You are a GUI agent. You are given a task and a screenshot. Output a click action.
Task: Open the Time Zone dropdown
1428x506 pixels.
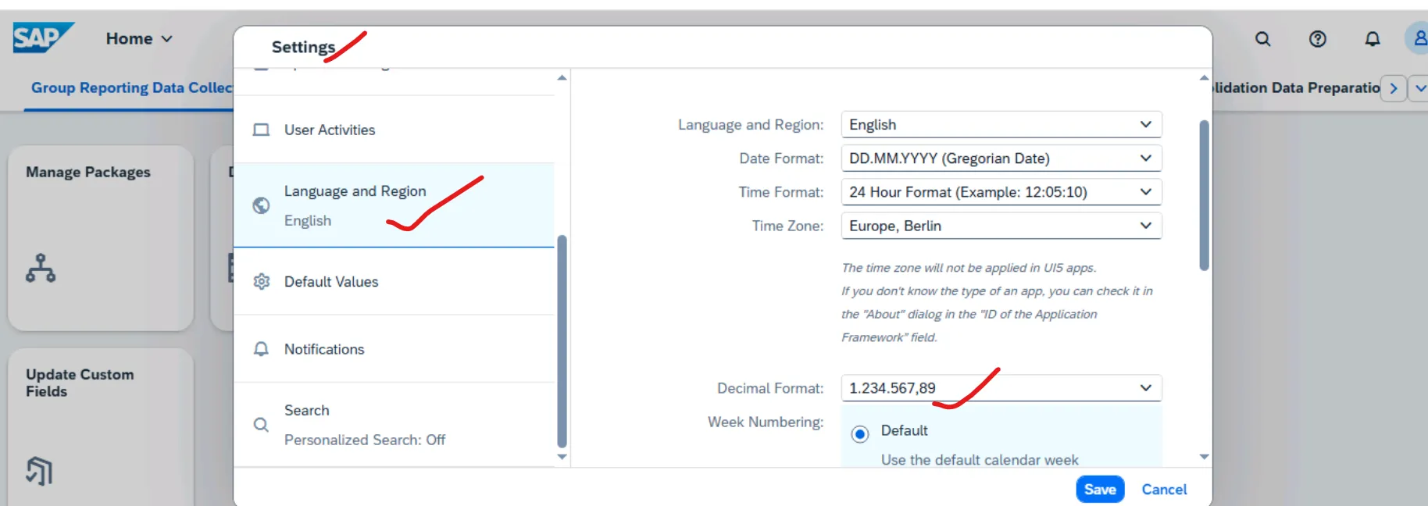(x=1145, y=226)
